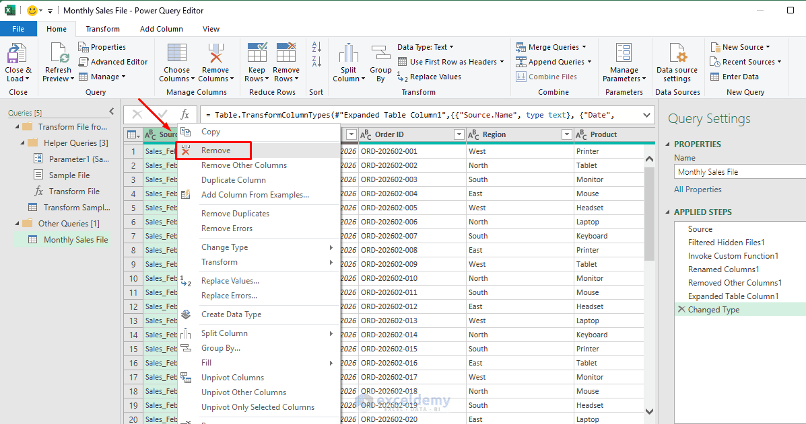Click the Split Column ribbon icon
Image resolution: width=806 pixels, height=424 pixels.
coord(349,54)
